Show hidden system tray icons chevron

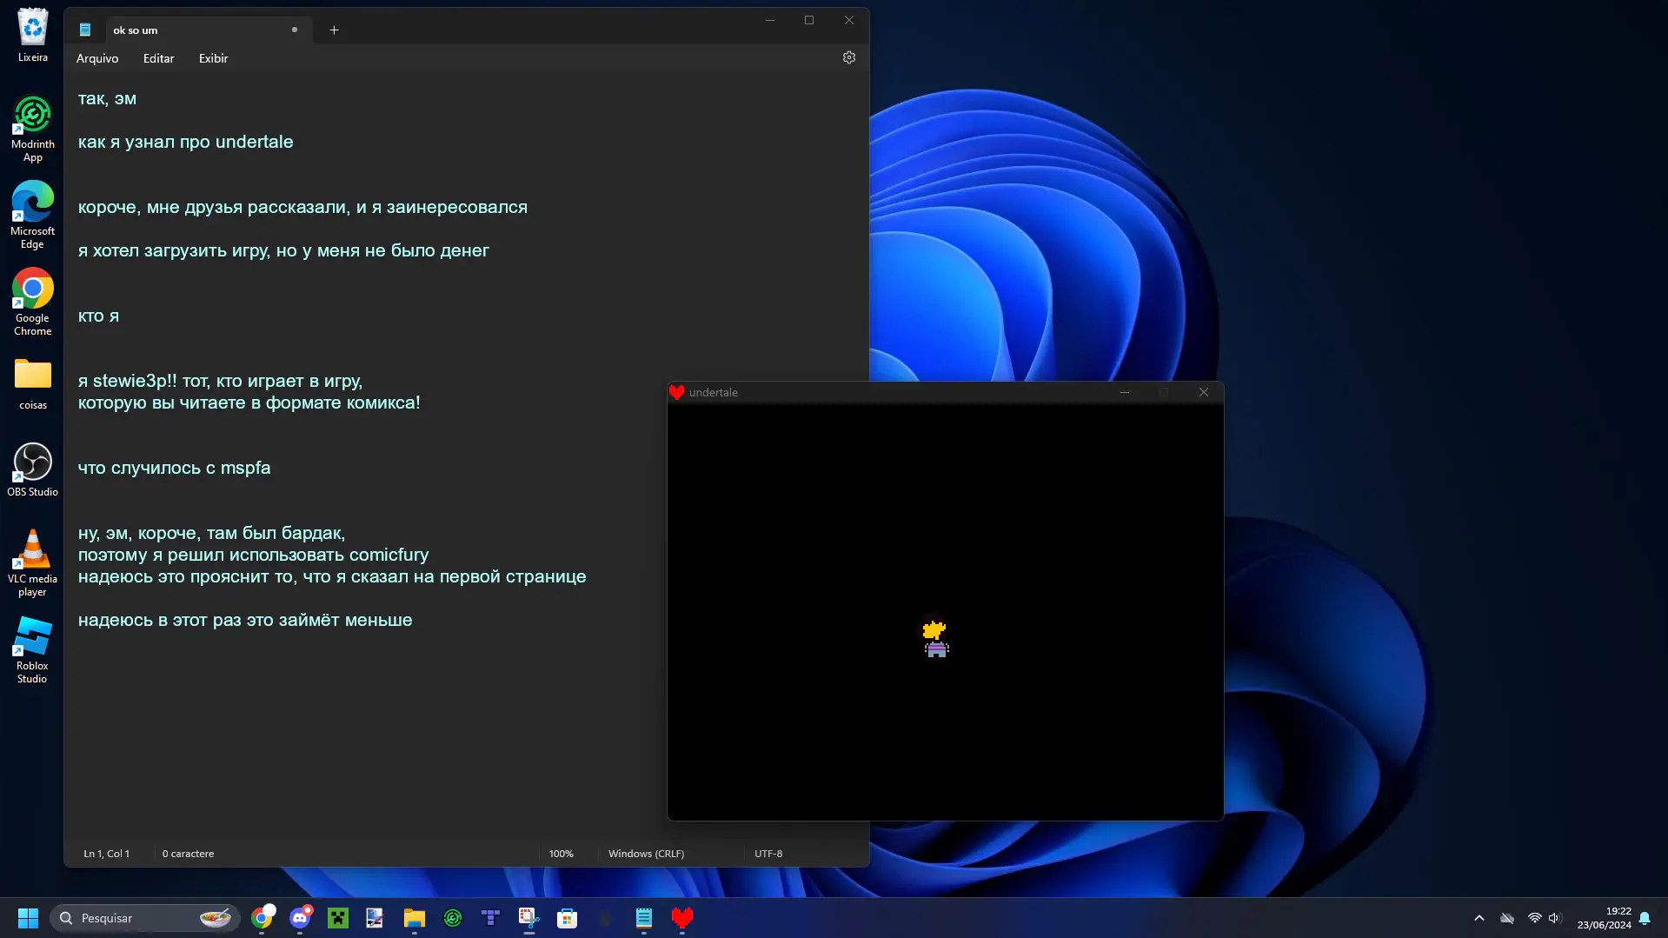pyautogui.click(x=1479, y=918)
